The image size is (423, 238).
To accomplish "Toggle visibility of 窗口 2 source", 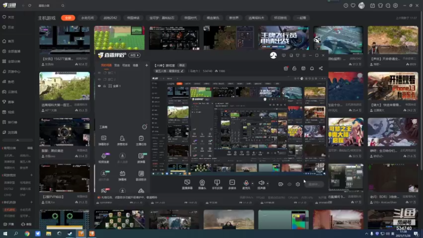I will tap(99, 79).
